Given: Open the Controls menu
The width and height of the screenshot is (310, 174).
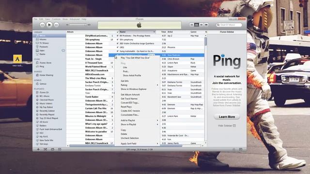Looking at the screenshot, I should [x=56, y=19].
